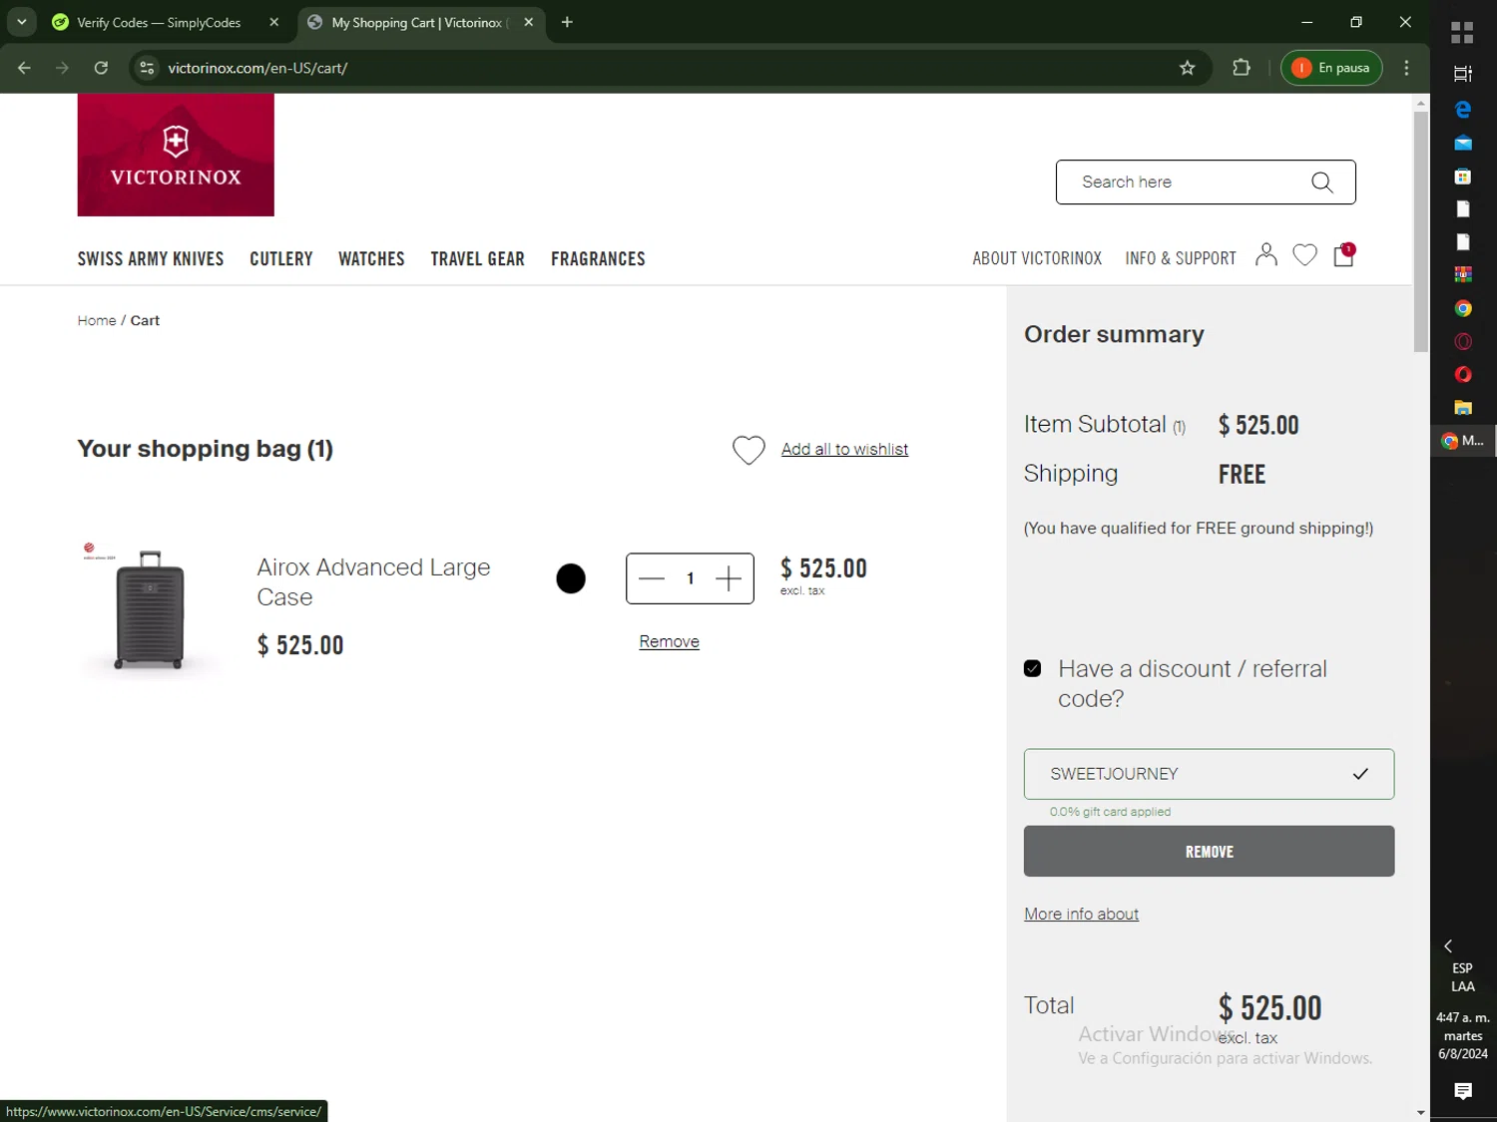Click the page vertical scrollbar thumb
The height and width of the screenshot is (1122, 1497).
pyautogui.click(x=1420, y=231)
